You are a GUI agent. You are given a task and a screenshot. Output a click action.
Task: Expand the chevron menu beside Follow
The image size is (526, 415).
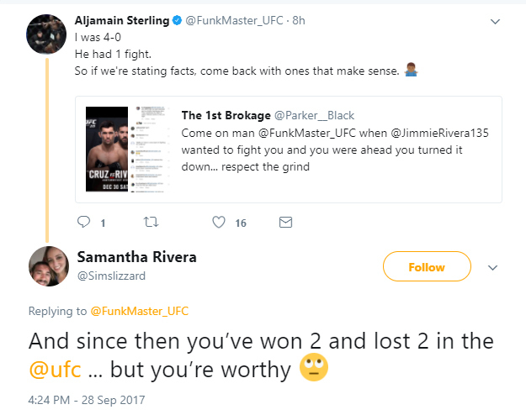493,267
